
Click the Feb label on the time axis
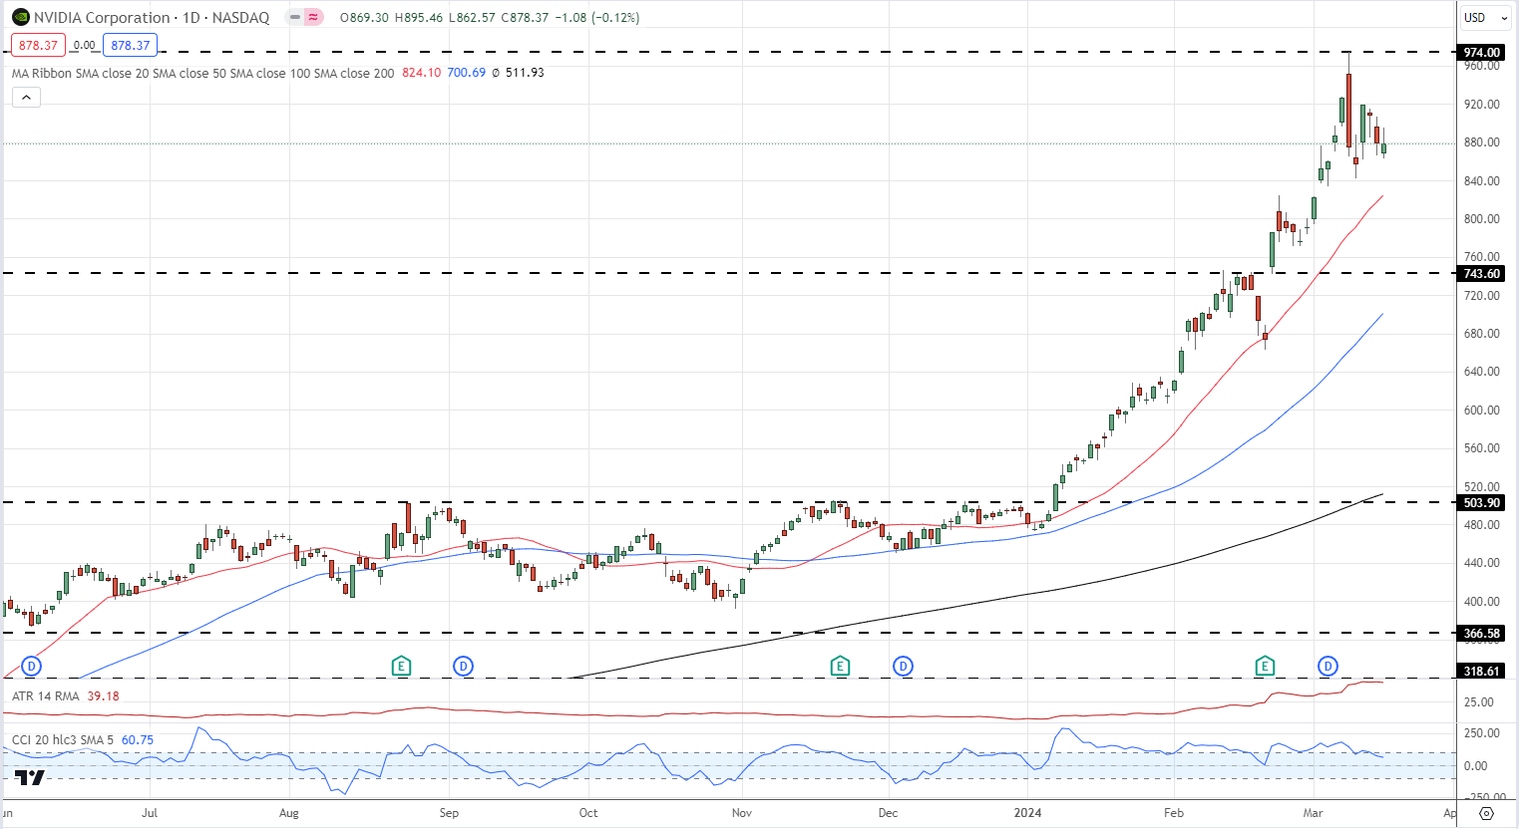tap(1174, 813)
